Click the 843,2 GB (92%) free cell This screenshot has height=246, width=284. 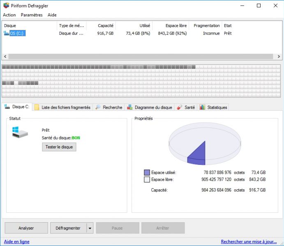(x=172, y=33)
